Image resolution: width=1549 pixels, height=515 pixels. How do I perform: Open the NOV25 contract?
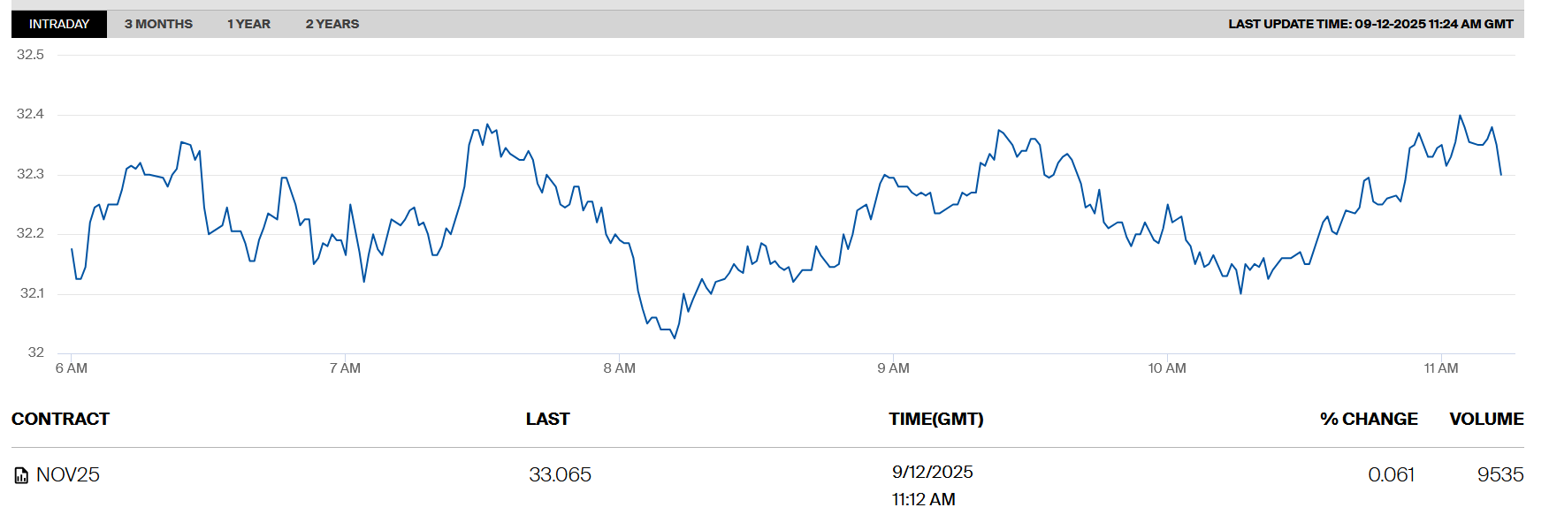[68, 475]
